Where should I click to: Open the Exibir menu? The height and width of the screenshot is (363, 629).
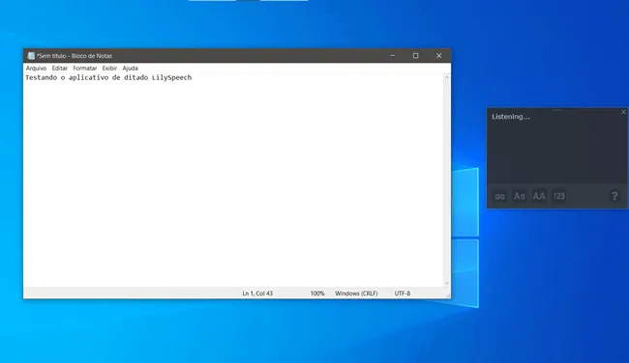[109, 69]
